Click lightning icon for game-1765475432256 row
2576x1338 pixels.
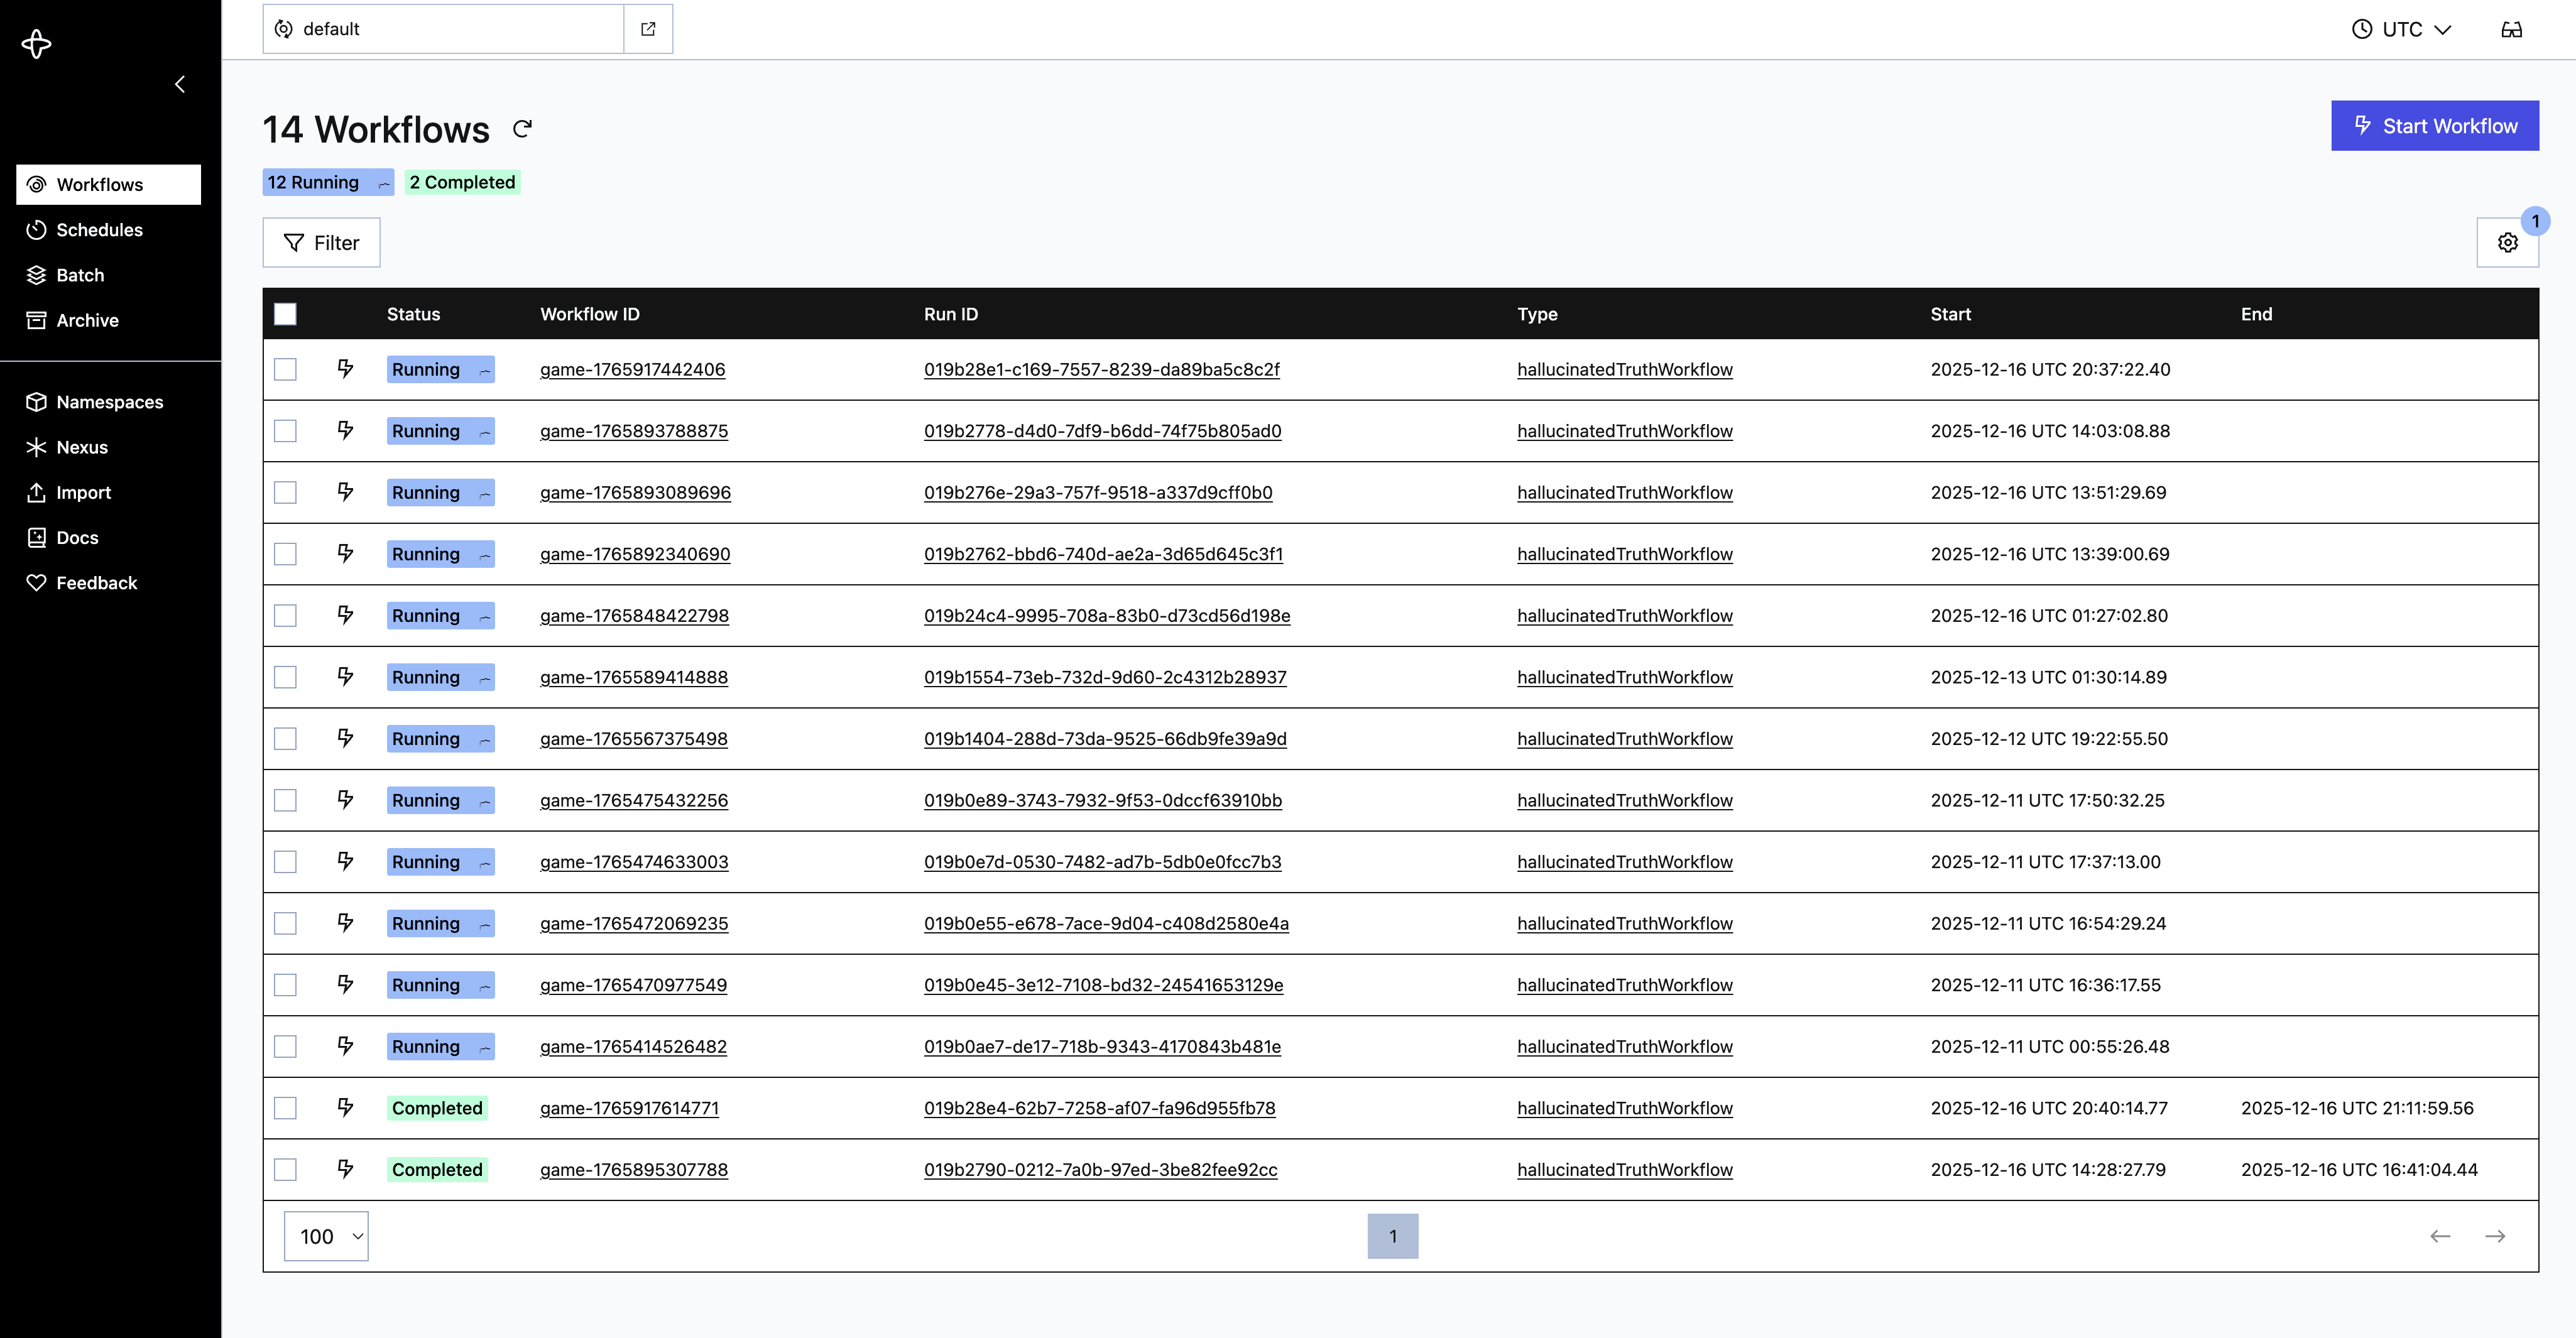345,800
